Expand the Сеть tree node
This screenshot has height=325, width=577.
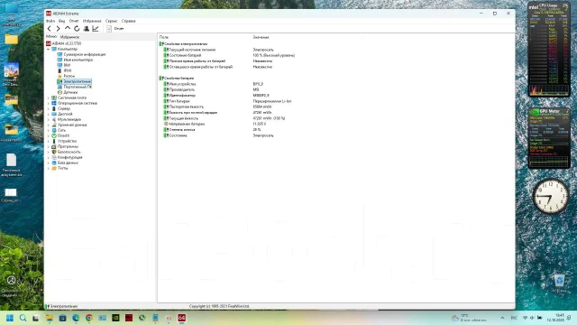(x=48, y=130)
